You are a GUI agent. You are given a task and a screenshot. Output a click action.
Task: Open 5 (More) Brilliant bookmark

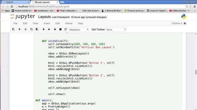pos(112,11)
